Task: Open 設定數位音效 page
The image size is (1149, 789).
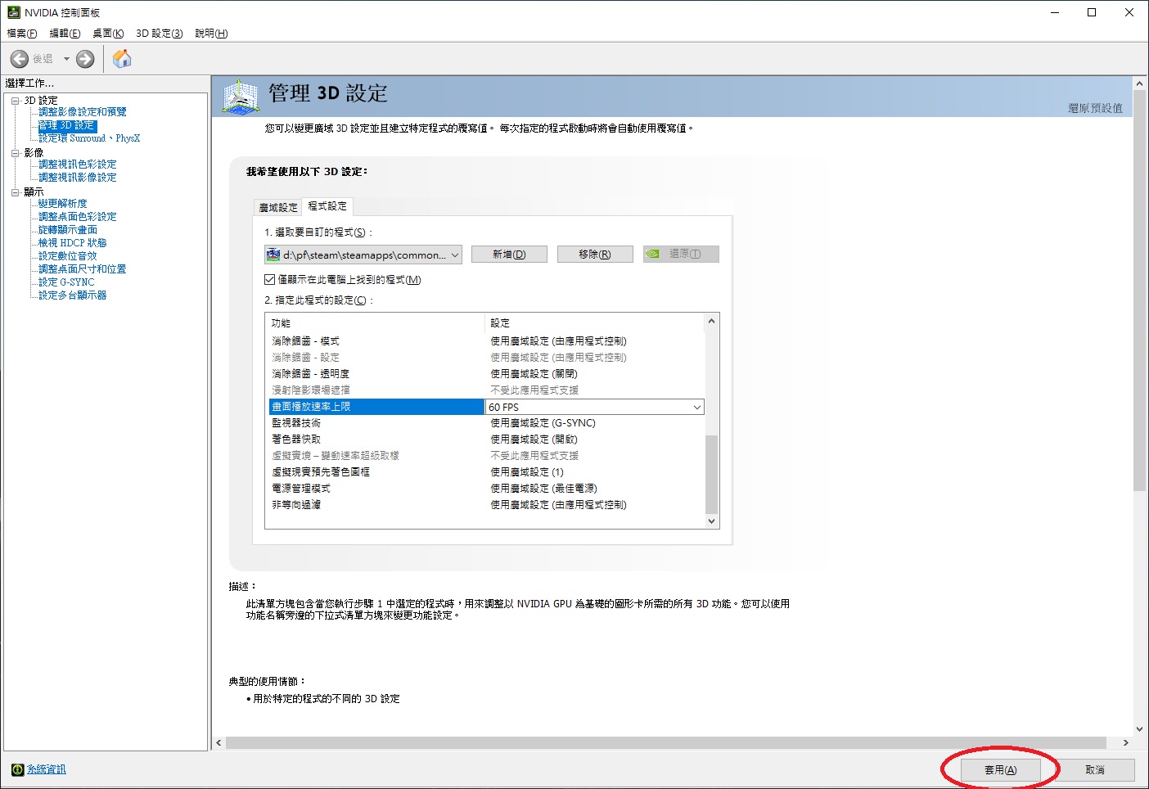Action: click(68, 256)
